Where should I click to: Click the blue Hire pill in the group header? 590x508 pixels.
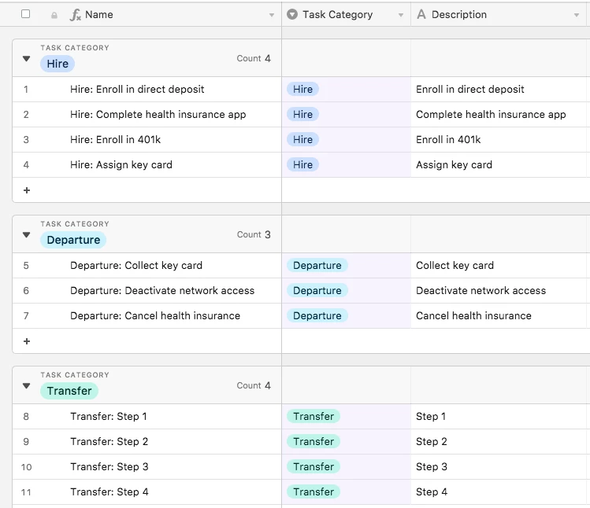click(58, 64)
